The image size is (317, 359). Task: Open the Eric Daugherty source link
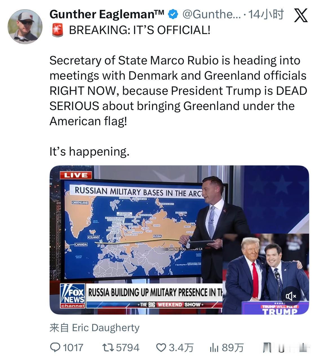106,328
